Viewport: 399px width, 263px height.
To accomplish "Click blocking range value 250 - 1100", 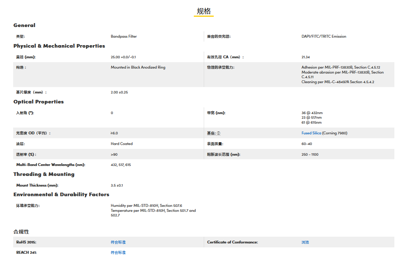I will pos(310,154).
